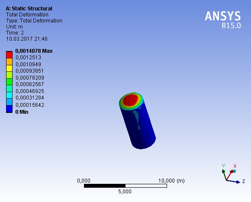
Task: Click the A: Static Structural title
Action: [29, 9]
